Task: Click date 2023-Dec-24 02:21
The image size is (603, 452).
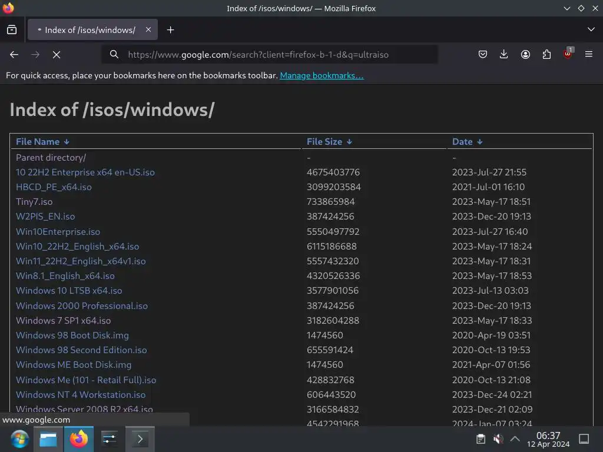Action: coord(492,395)
